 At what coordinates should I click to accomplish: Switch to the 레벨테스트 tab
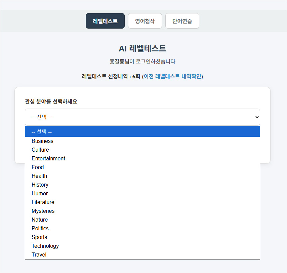pyautogui.click(x=105, y=21)
